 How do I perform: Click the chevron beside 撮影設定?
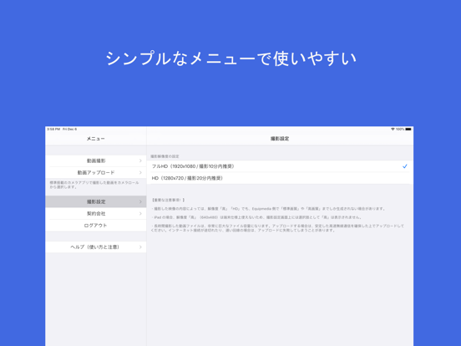pos(140,201)
